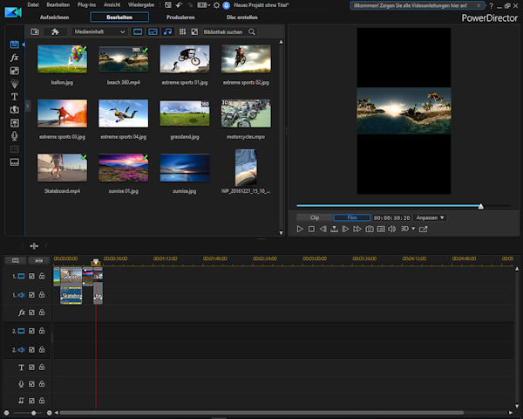Open the Particle Room icon

point(14,84)
